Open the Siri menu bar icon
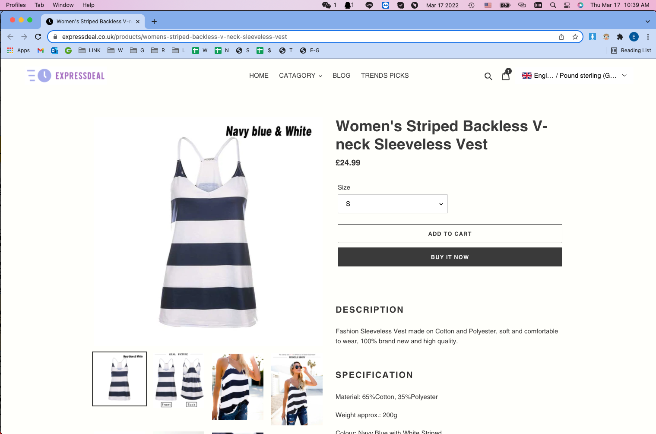This screenshot has height=434, width=656. 580,5
